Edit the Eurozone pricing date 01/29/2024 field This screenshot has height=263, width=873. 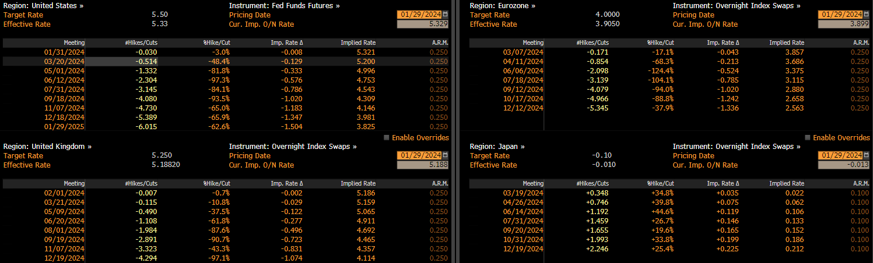[x=840, y=15]
